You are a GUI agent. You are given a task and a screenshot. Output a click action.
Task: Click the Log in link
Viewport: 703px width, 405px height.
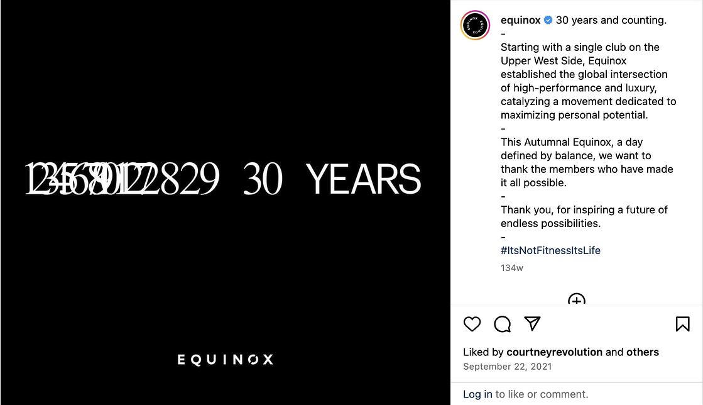(x=478, y=394)
